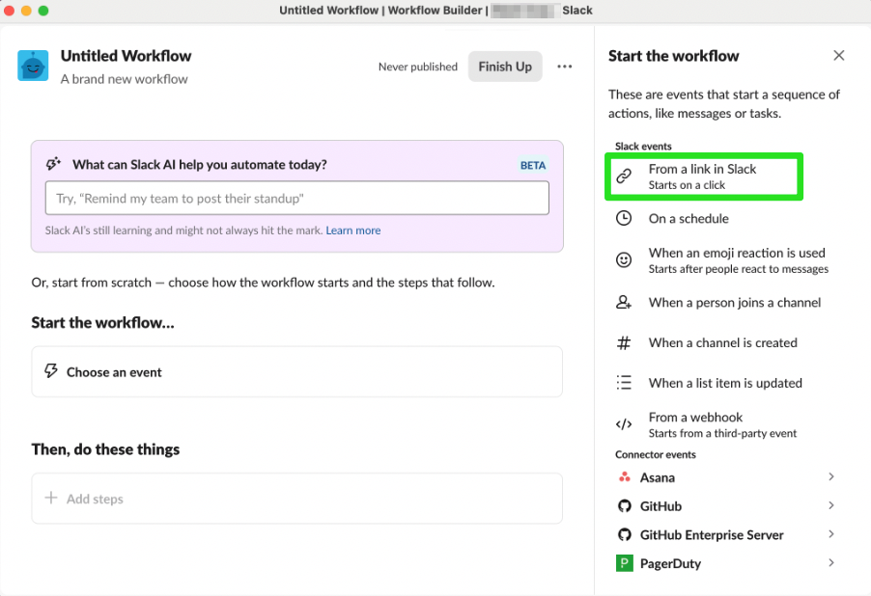The width and height of the screenshot is (871, 596).
Task: Click the Finish Up button
Action: click(505, 67)
